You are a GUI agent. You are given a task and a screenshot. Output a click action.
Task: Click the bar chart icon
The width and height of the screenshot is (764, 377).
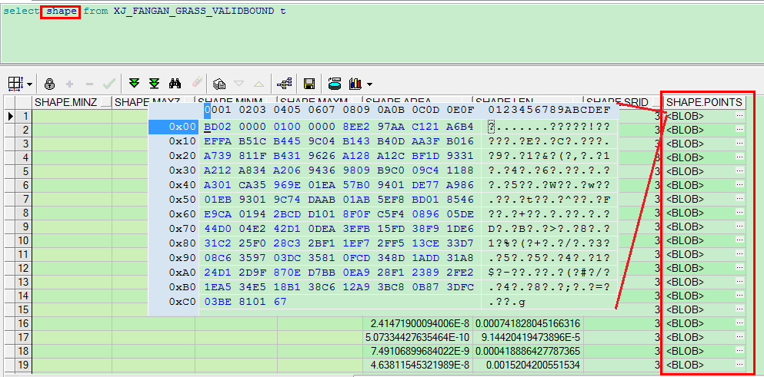[x=355, y=84]
